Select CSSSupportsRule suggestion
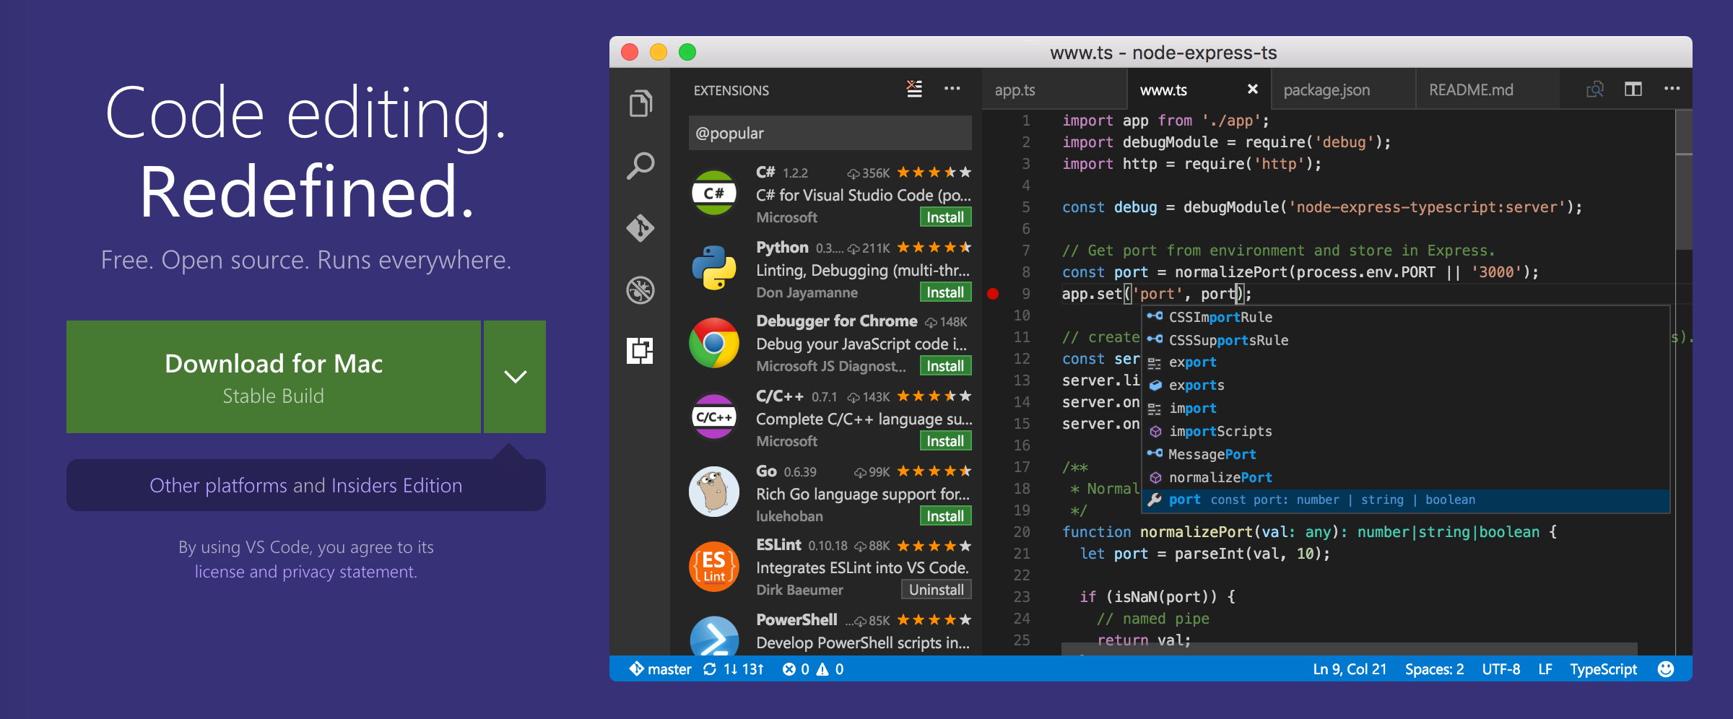Viewport: 1733px width, 719px height. click(1405, 340)
